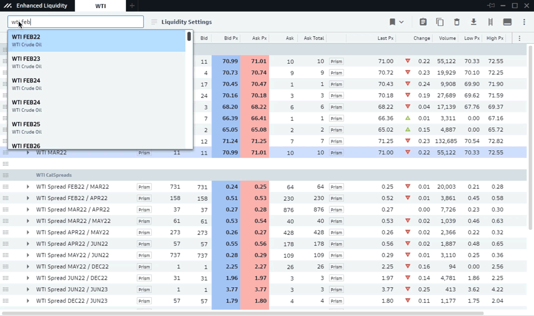This screenshot has height=316, width=534.
Task: Select WTI FEB22 from the suggestion list
Action: point(97,41)
